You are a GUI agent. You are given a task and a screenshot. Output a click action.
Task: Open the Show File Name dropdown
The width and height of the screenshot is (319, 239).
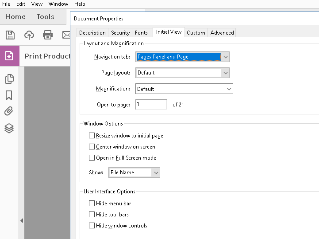(134, 172)
